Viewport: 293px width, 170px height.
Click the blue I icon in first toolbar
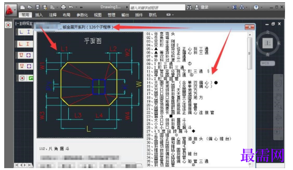click(x=29, y=32)
